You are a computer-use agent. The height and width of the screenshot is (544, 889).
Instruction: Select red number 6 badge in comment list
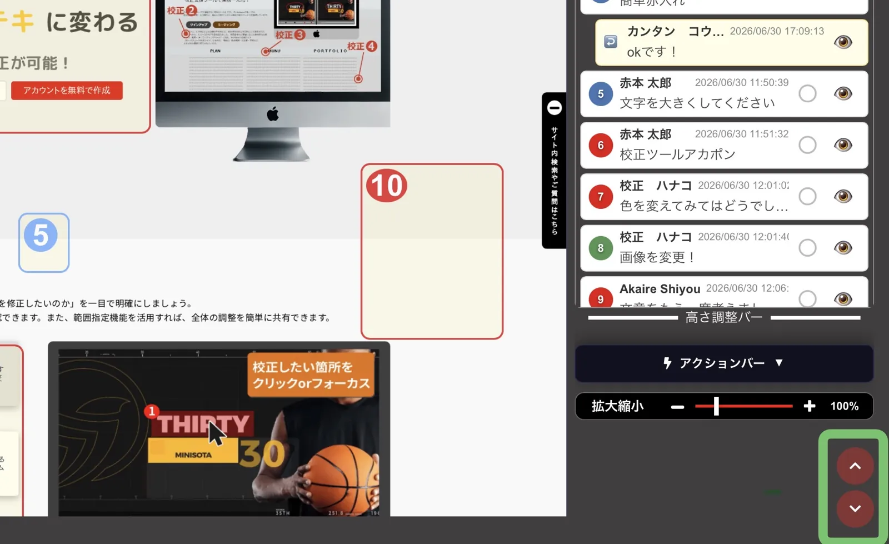(601, 146)
